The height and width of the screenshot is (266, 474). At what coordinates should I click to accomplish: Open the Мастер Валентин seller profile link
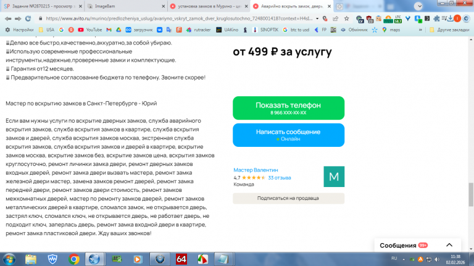[256, 170]
